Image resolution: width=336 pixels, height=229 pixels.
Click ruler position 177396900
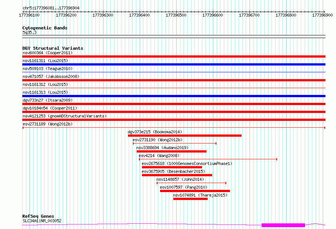tap(323, 15)
